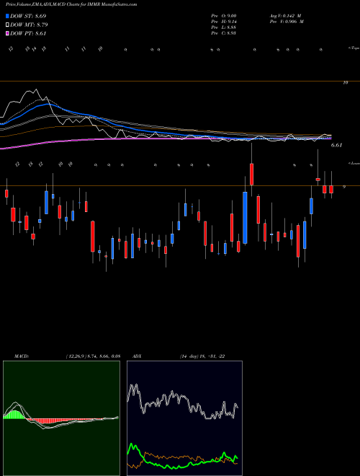Click the 9 price axis label
This screenshot has height=476, width=360.
tap(343, 187)
